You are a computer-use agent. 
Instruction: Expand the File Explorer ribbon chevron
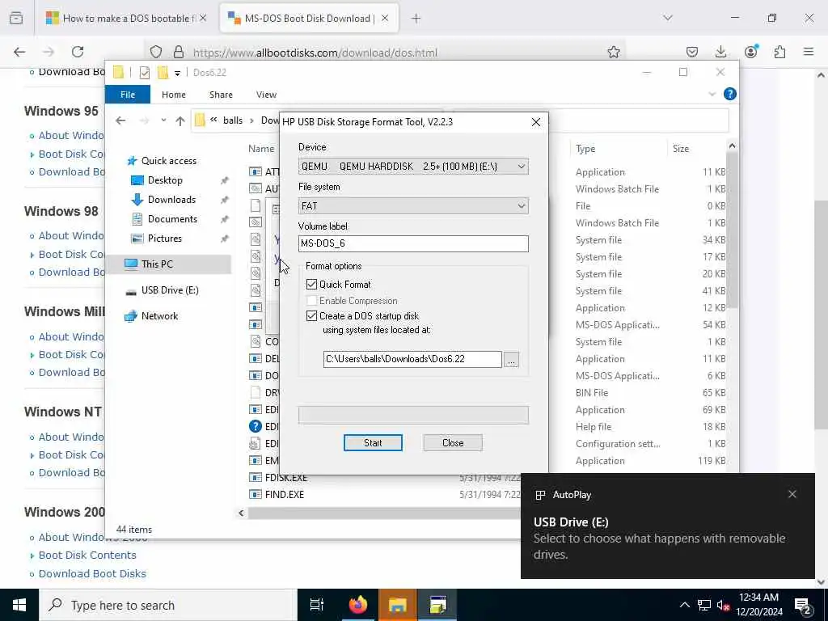pyautogui.click(x=712, y=94)
